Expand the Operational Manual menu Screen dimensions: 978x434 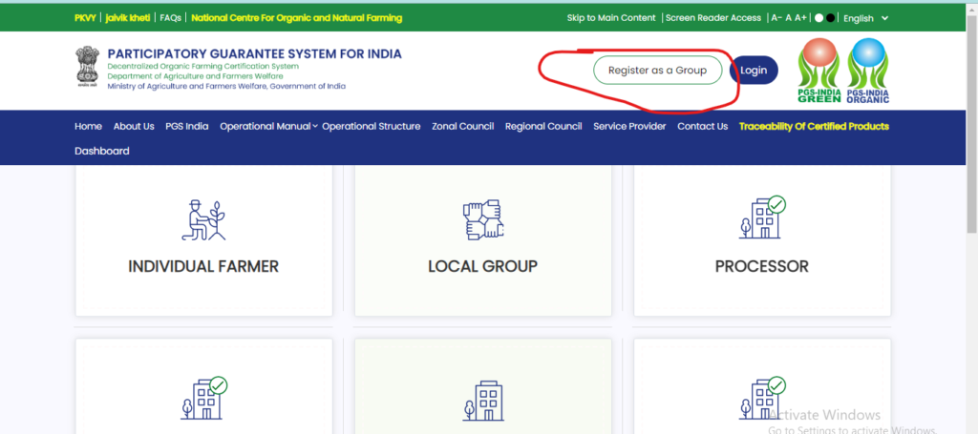(268, 127)
